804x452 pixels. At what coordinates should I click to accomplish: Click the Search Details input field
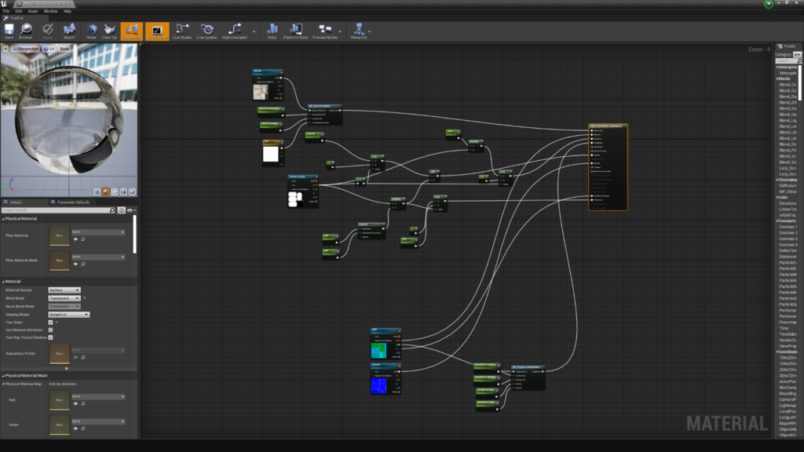59,210
